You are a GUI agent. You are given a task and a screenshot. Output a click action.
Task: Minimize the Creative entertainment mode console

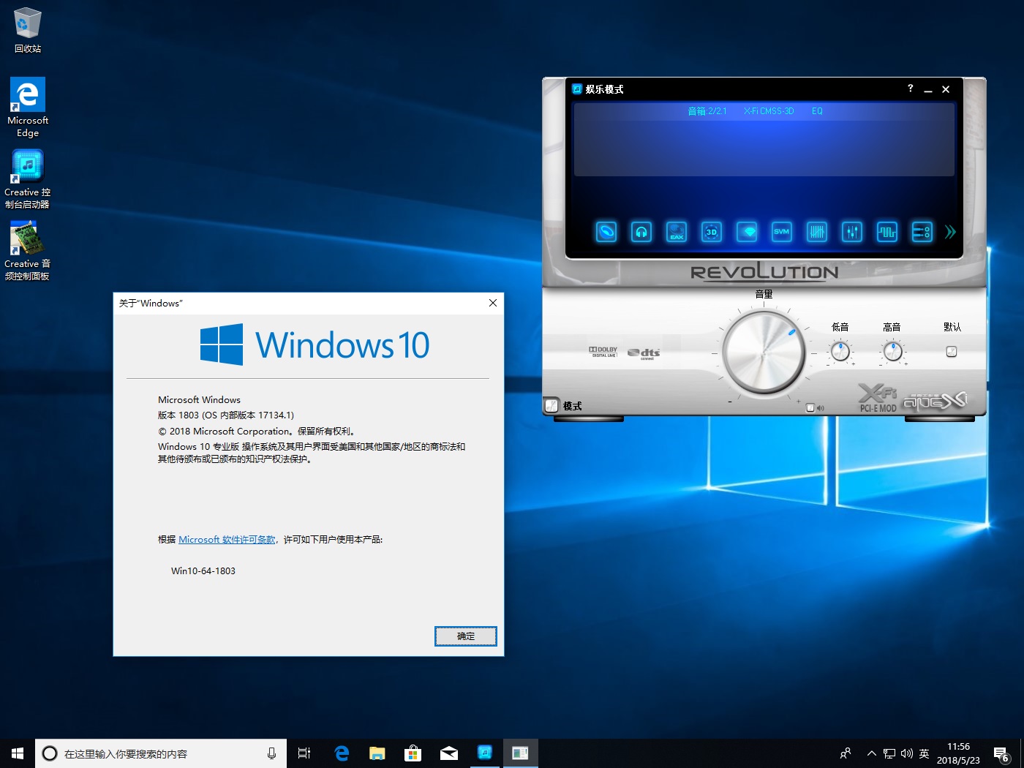(x=928, y=89)
